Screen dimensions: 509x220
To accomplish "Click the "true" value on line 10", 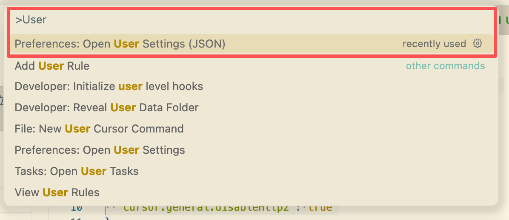I will point(320,208).
